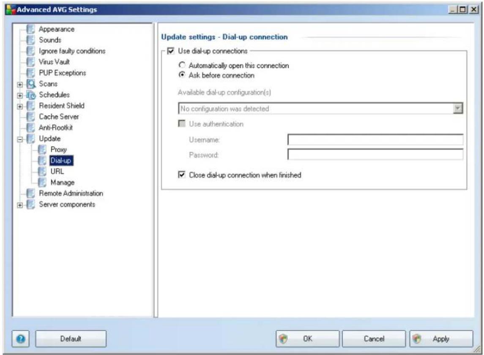Open help with the question mark icon
The width and height of the screenshot is (484, 355).
click(x=21, y=339)
